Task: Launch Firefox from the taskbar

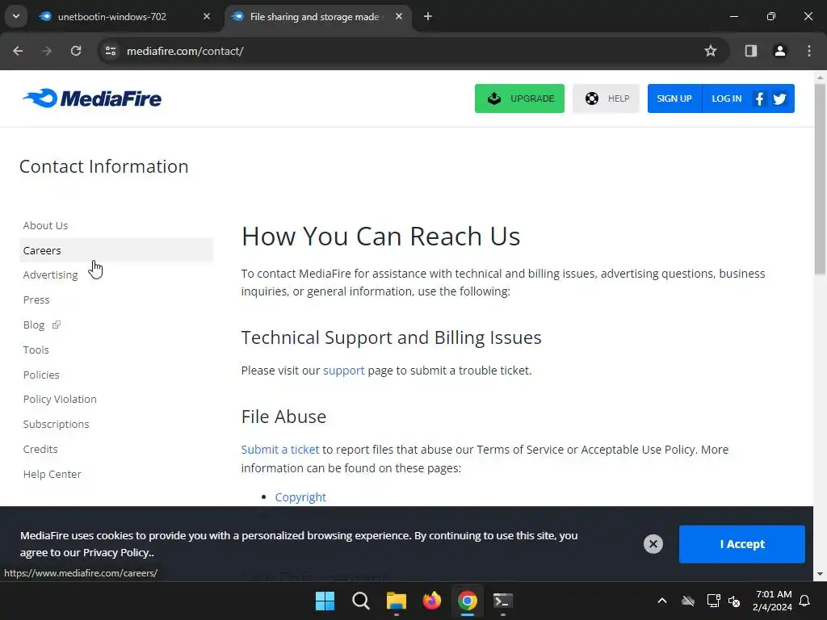Action: pos(432,601)
